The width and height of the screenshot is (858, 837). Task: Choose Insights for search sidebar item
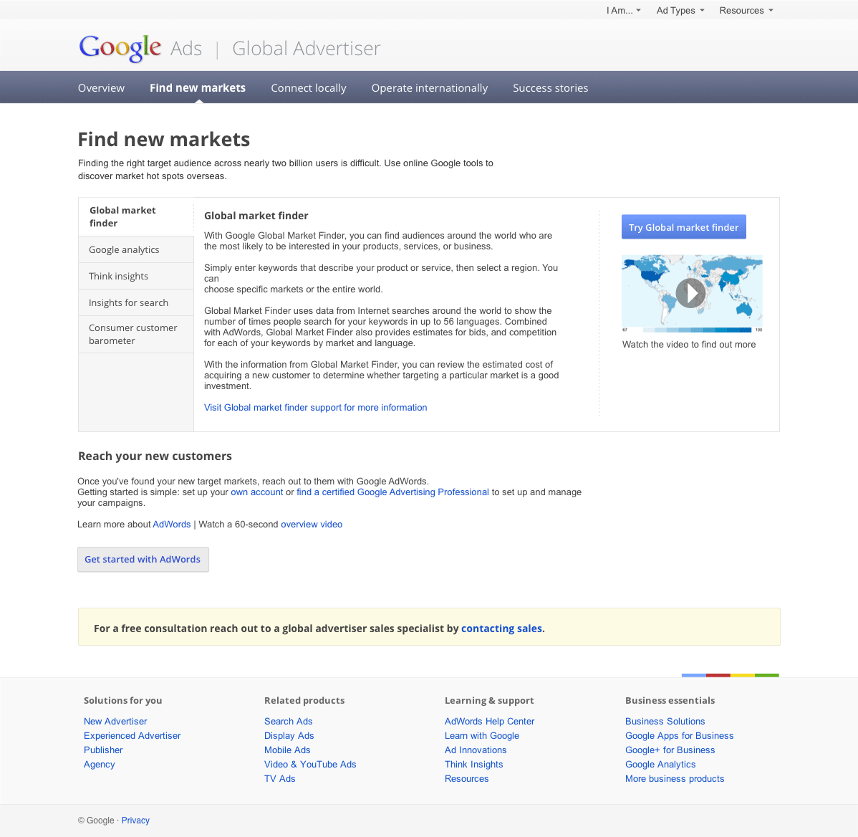[x=129, y=303]
